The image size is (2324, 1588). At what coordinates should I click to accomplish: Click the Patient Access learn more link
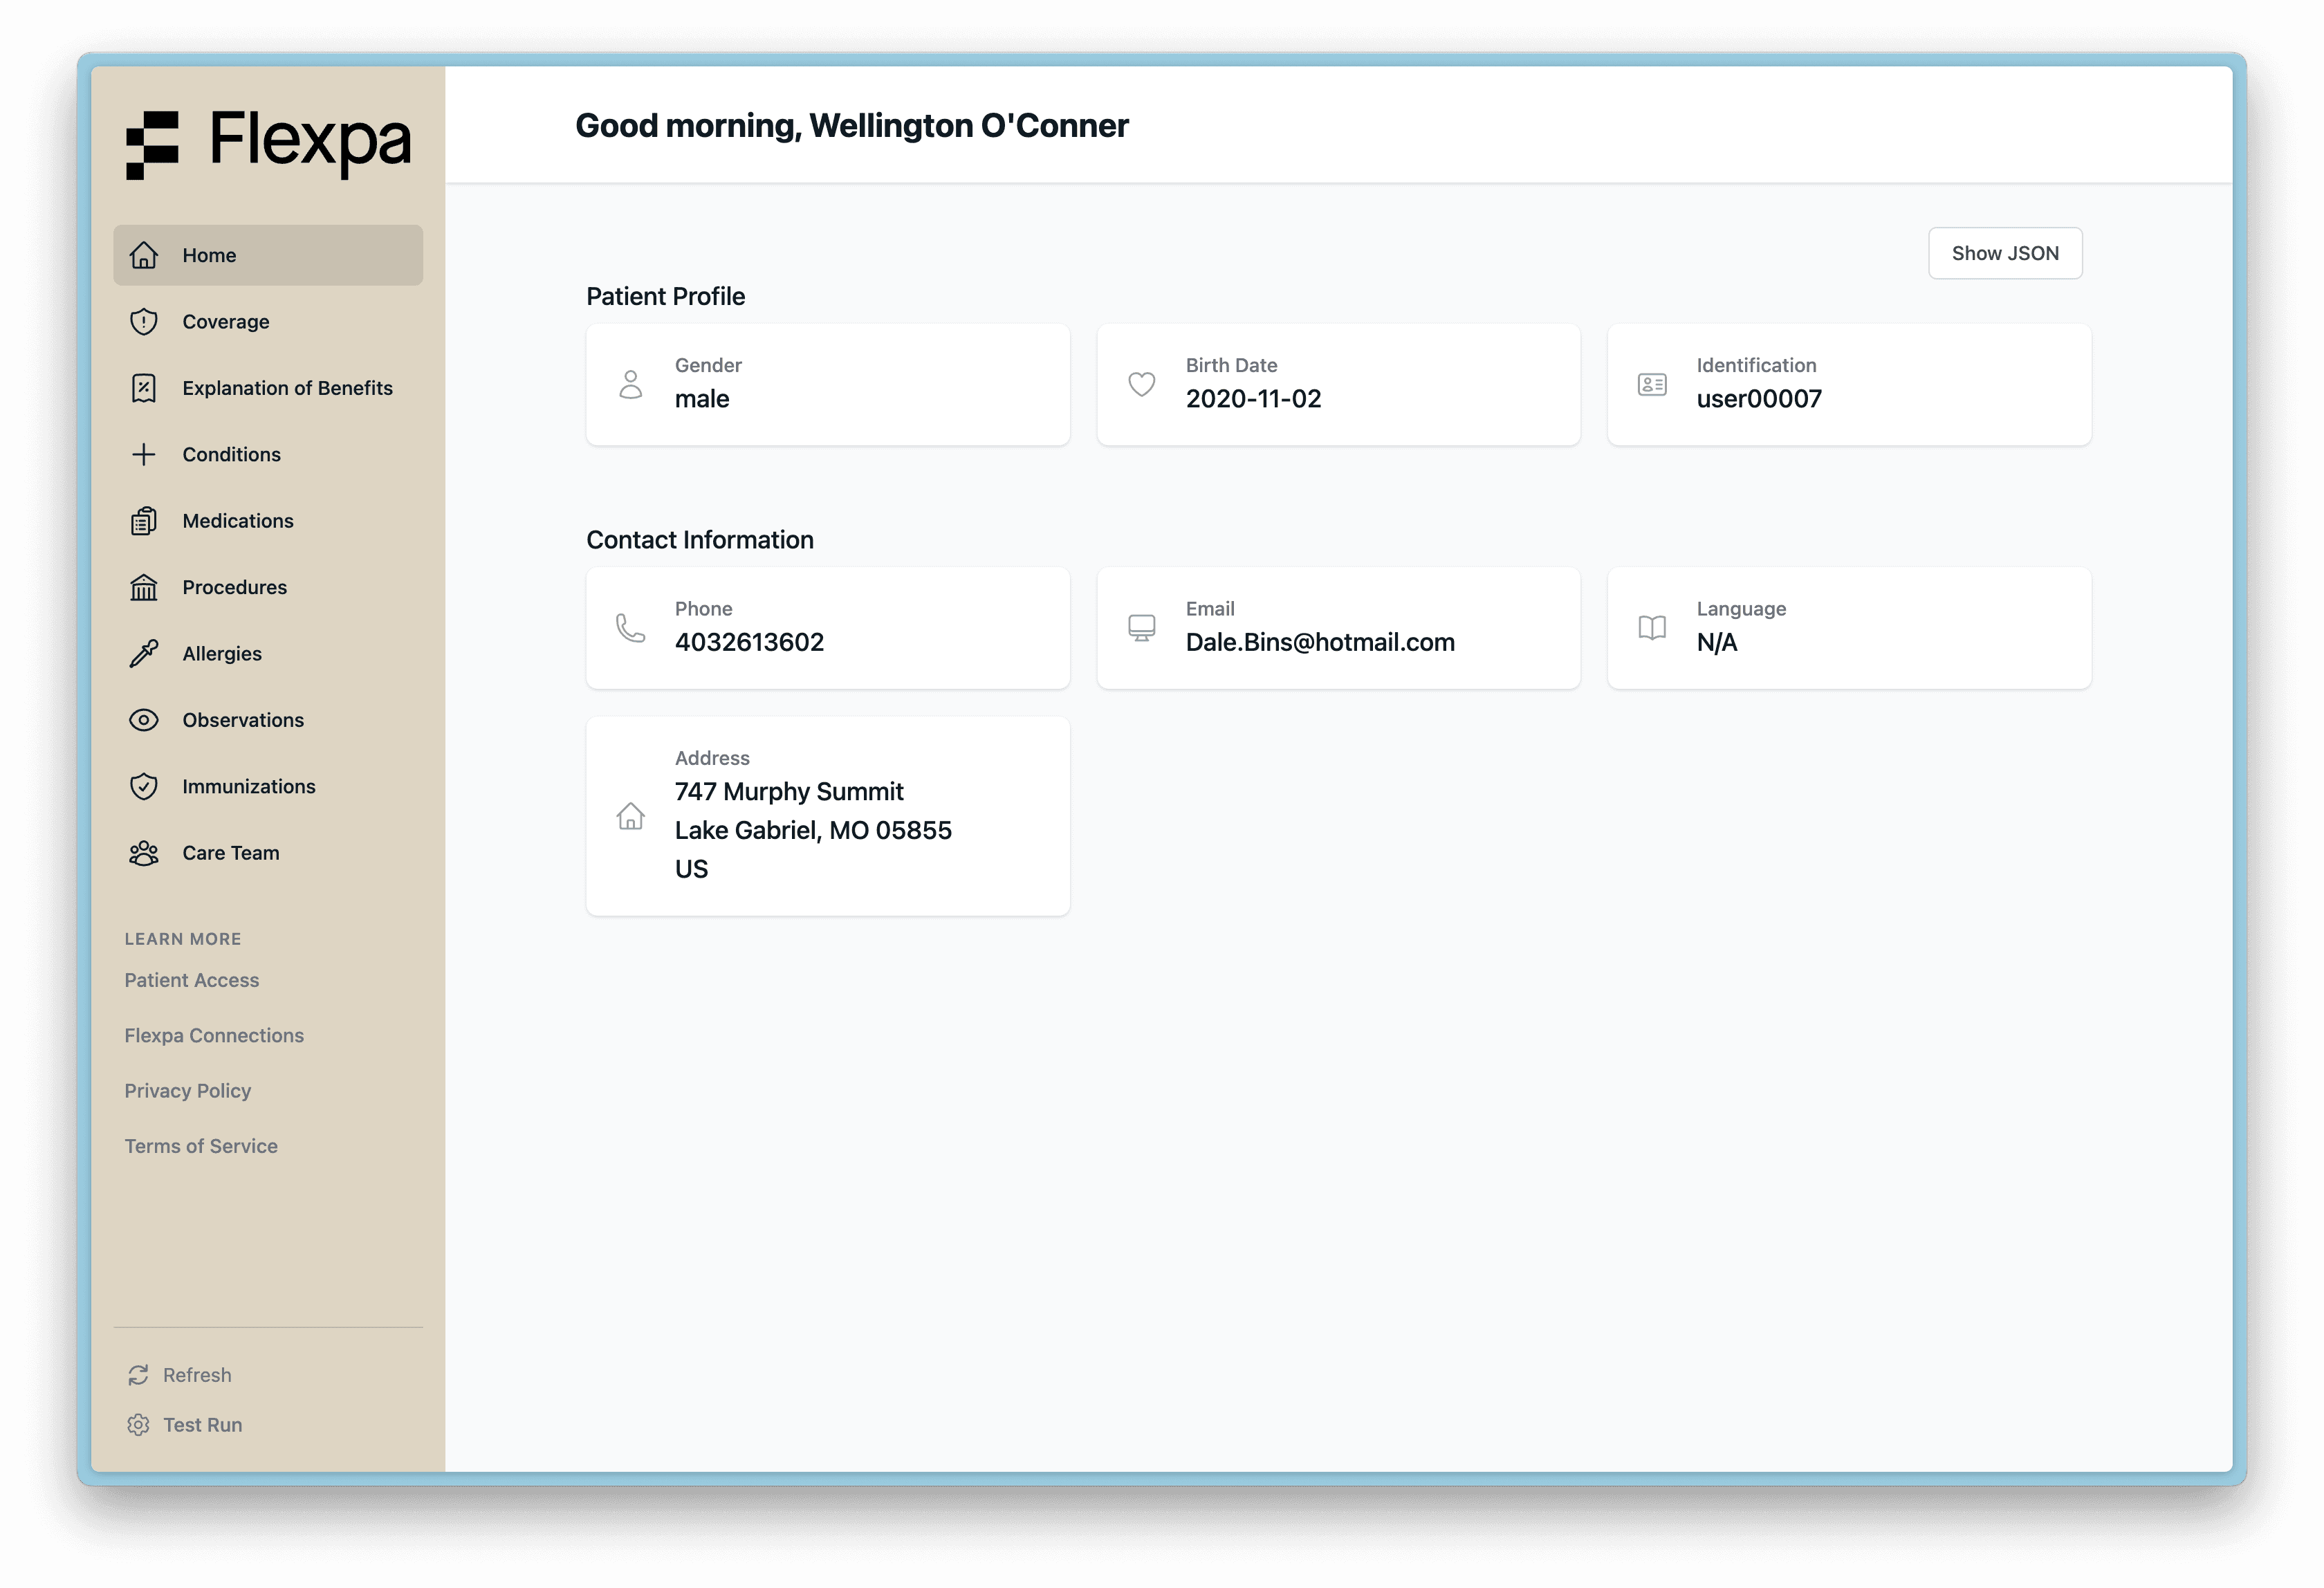[x=192, y=979]
